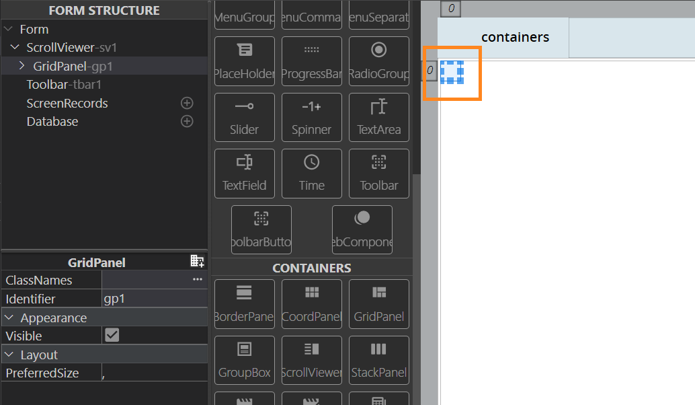Open the ClassNames ellipsis editor
The image size is (695, 405).
click(x=197, y=280)
